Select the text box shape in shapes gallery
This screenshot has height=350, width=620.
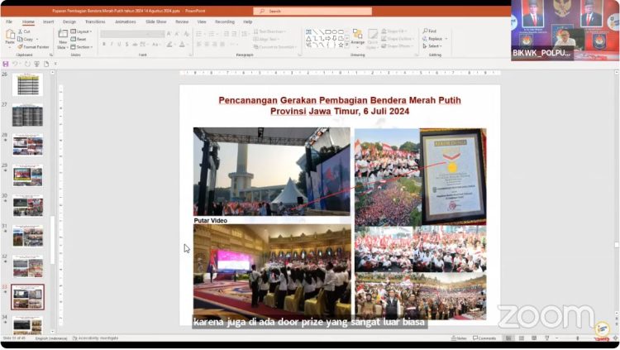pyautogui.click(x=308, y=31)
